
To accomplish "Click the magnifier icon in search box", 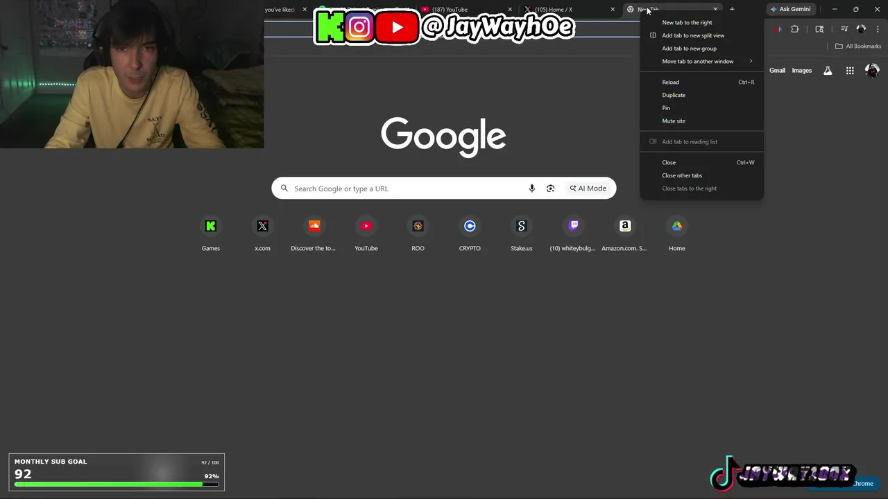I will [x=284, y=189].
